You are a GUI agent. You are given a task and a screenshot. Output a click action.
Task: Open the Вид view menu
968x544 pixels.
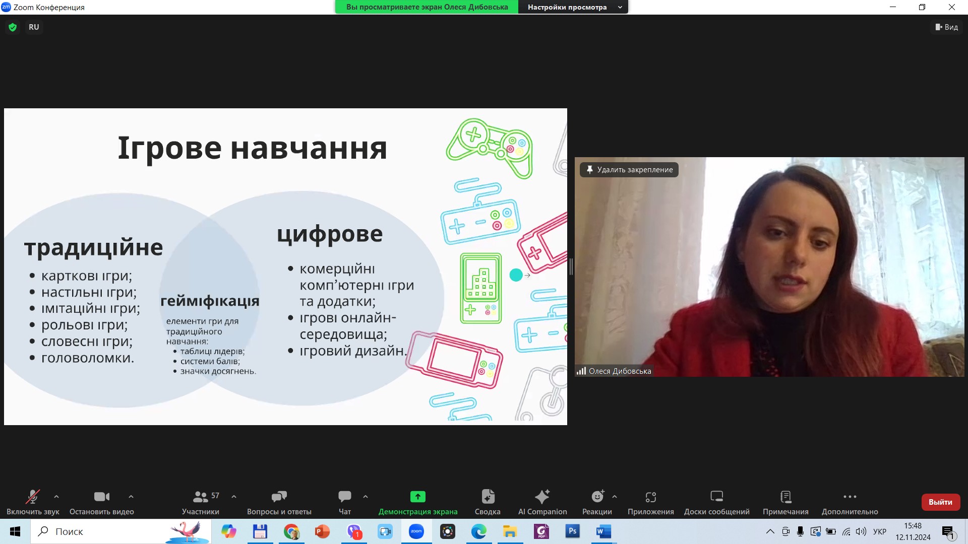click(946, 27)
